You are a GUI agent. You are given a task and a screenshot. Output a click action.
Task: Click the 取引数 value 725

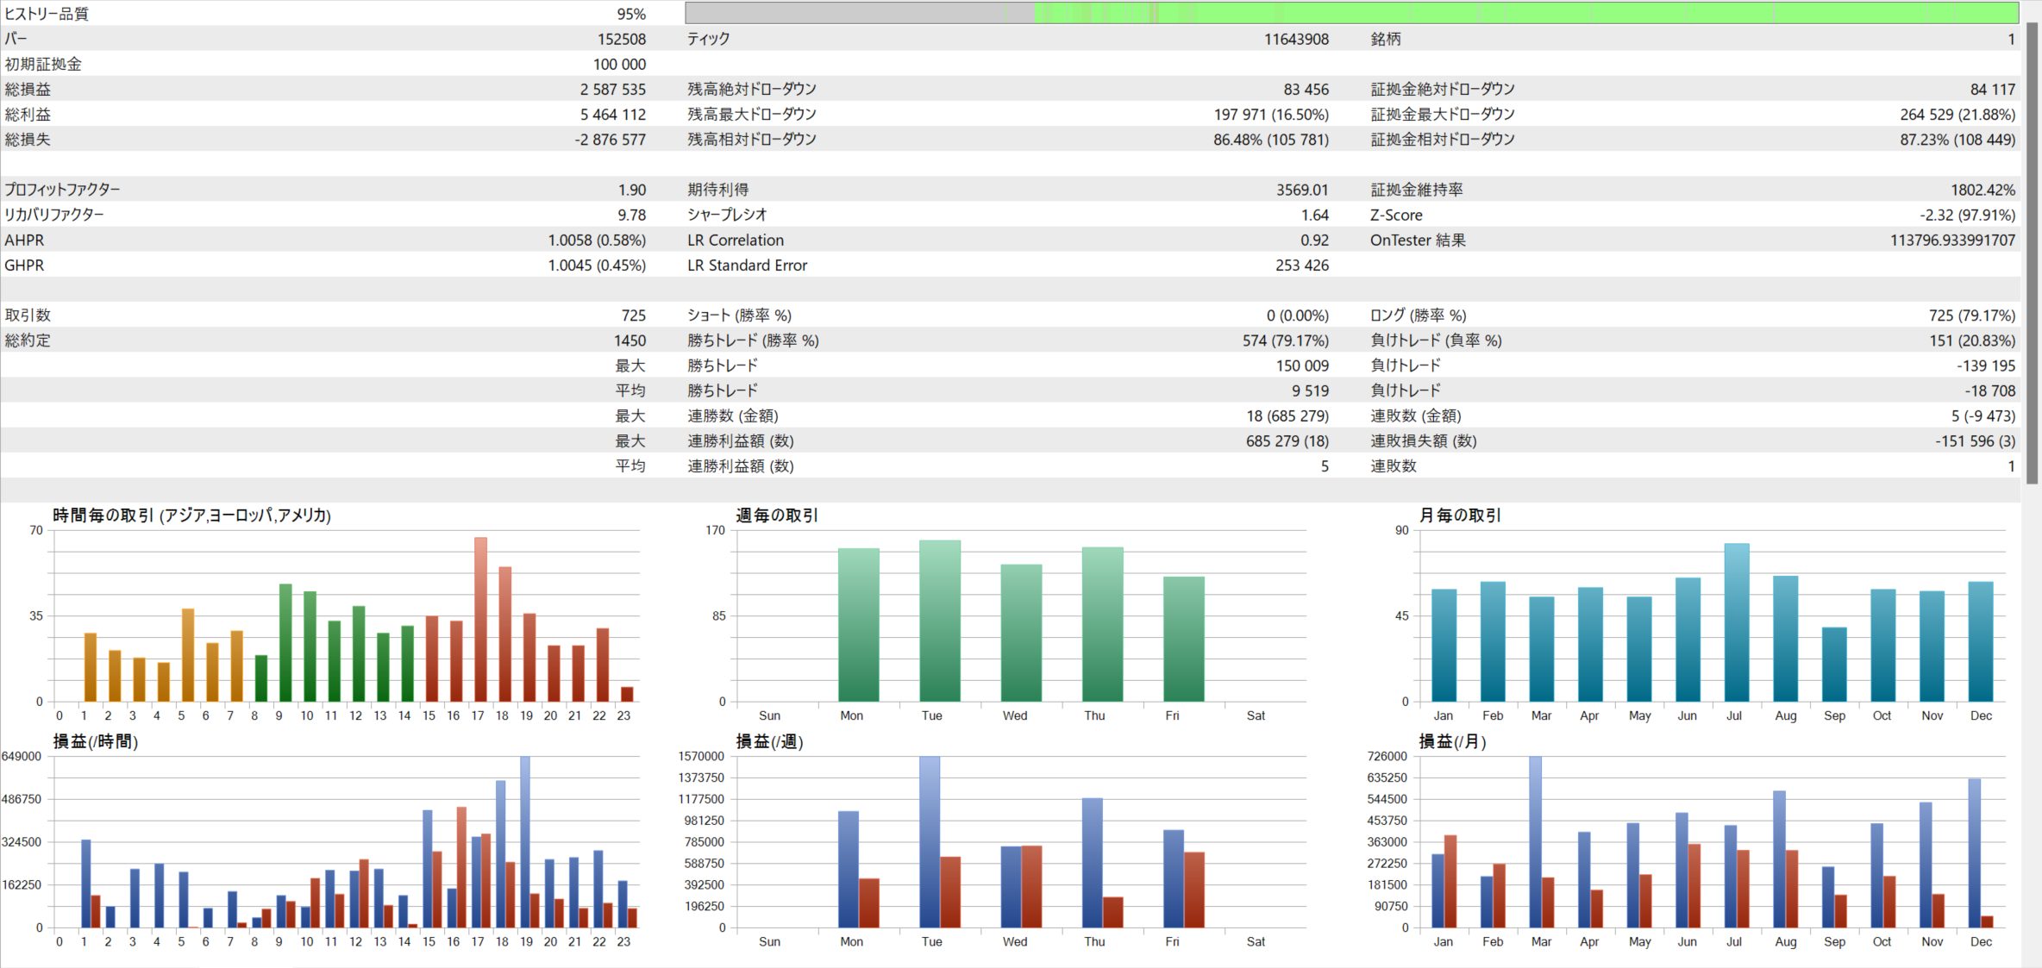coord(633,315)
